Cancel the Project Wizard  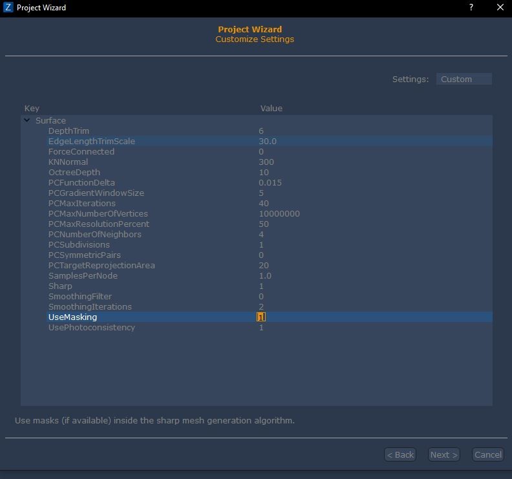pos(487,454)
